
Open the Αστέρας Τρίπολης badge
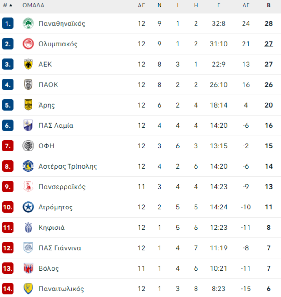[x=28, y=166]
